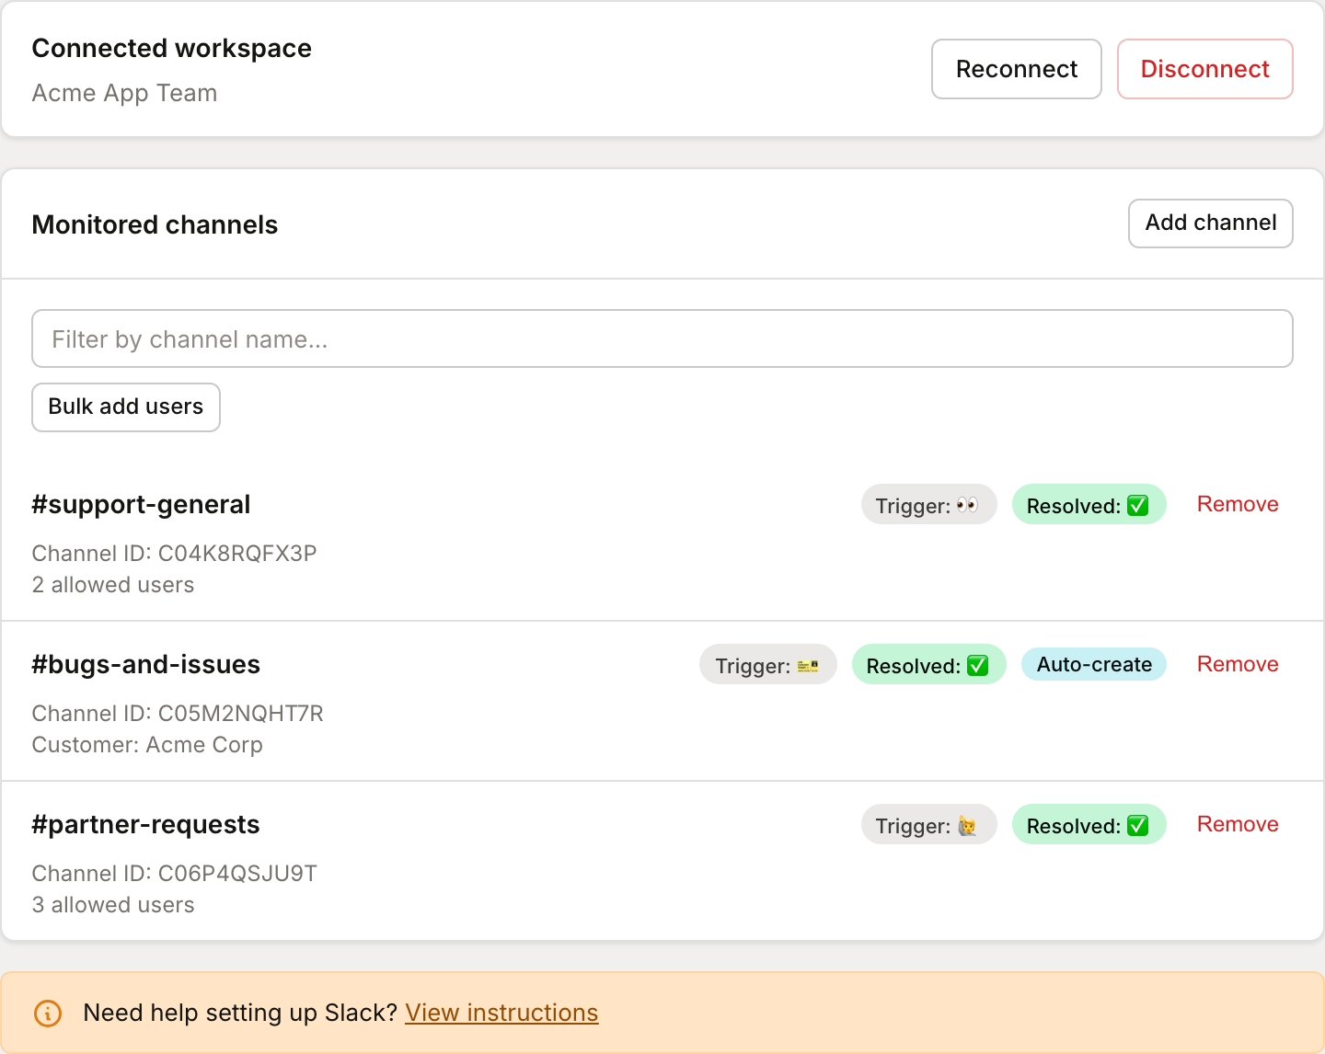This screenshot has height=1054, width=1325.
Task: Open Bulk add users
Action: (126, 407)
